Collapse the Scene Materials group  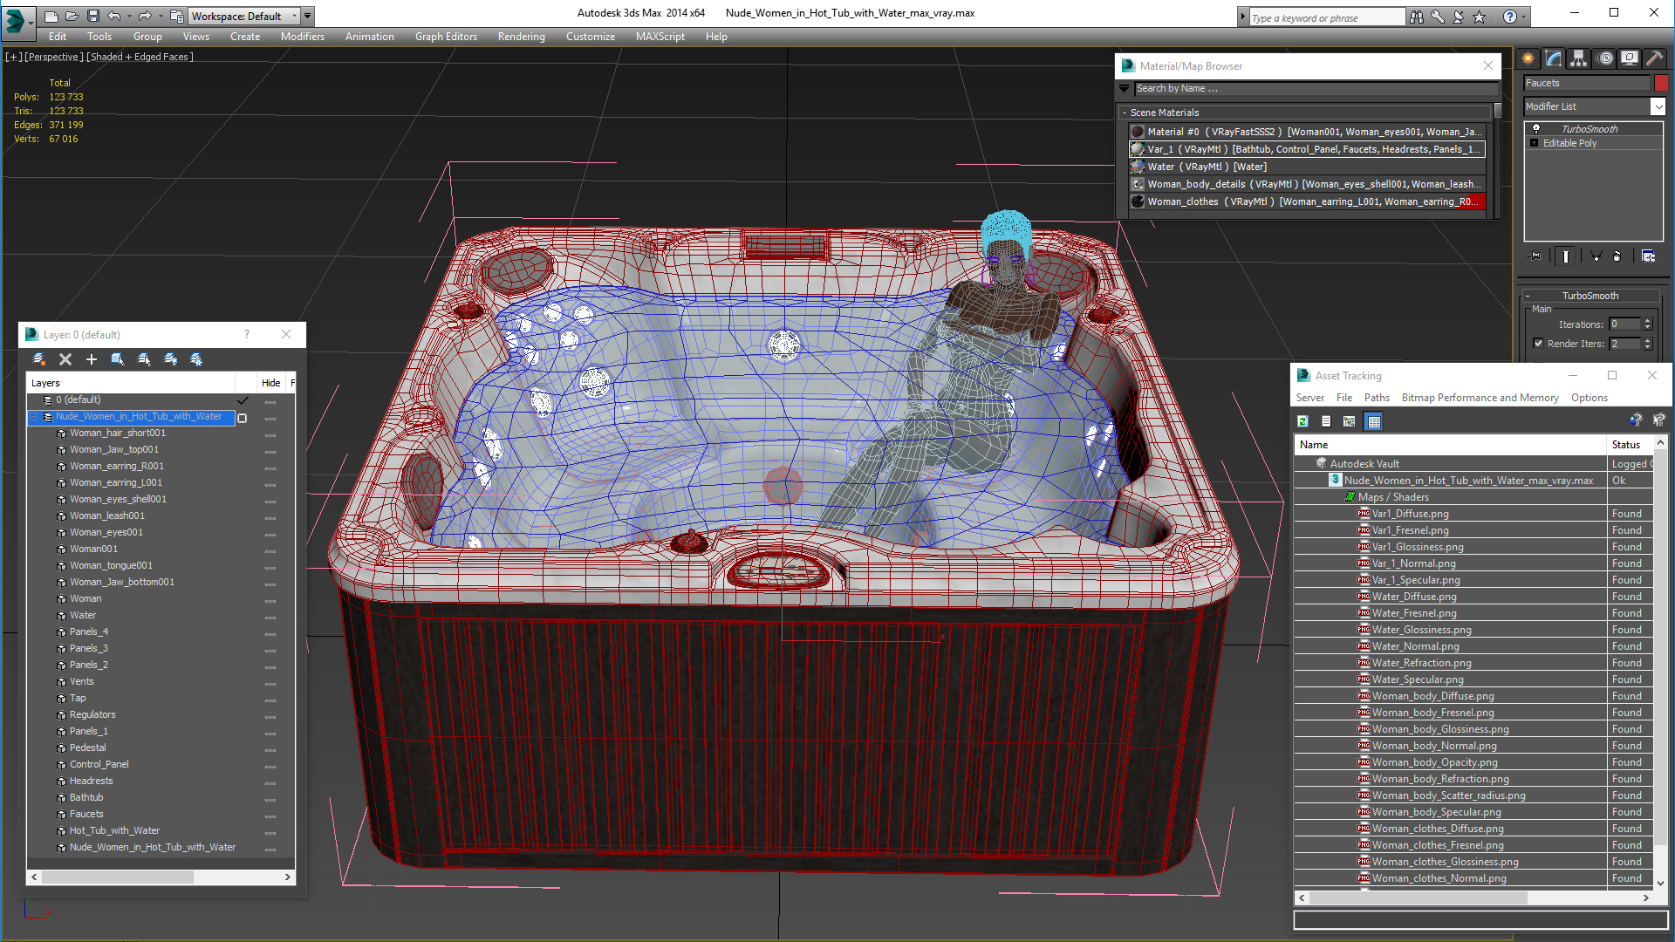[x=1125, y=113]
